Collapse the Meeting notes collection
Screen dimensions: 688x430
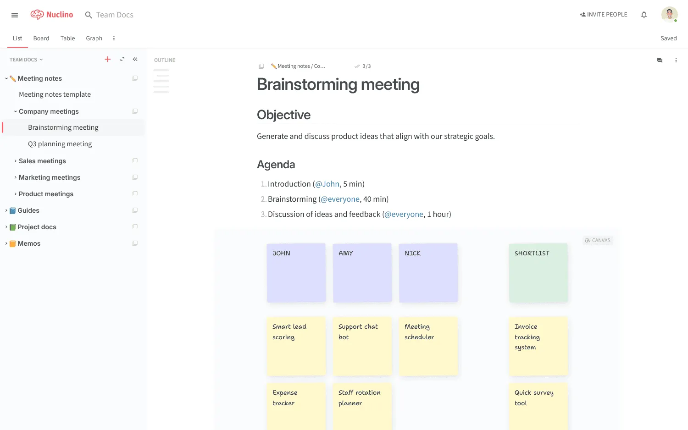pos(6,78)
